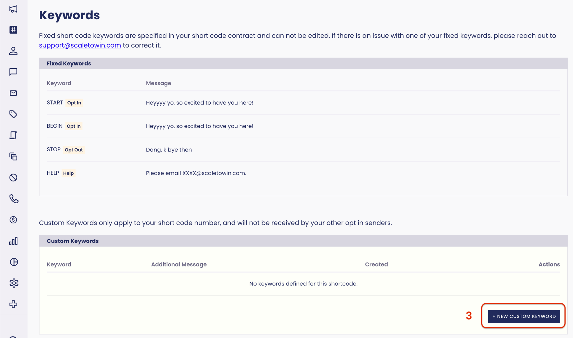
Task: Click the Created column header
Action: (376, 264)
